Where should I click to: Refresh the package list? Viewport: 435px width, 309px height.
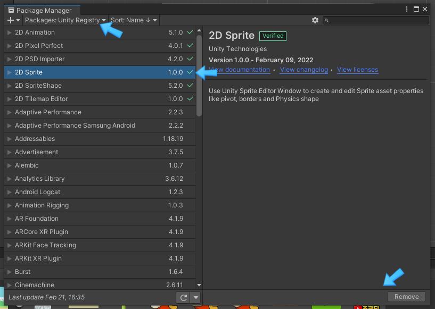183,298
